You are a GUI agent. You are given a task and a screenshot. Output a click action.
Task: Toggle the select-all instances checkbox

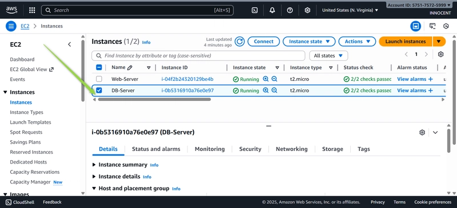point(99,67)
